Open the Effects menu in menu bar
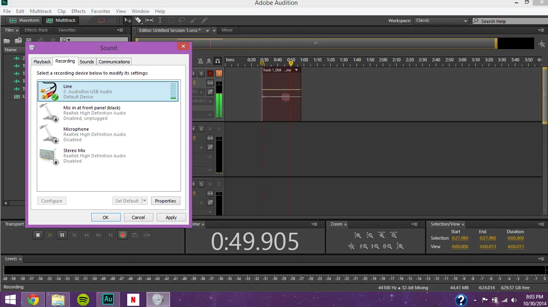548x307 pixels. click(78, 11)
